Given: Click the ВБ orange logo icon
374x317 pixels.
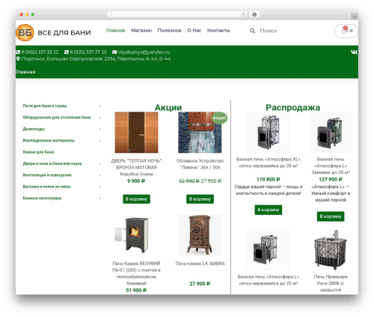Looking at the screenshot, I should point(25,32).
